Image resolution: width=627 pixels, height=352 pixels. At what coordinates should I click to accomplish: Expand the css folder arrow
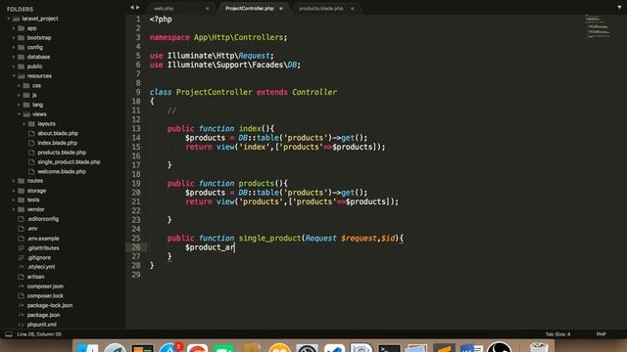19,86
